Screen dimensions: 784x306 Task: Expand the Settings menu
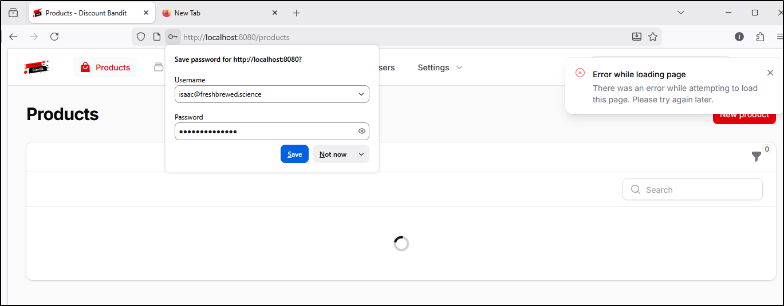(x=439, y=67)
